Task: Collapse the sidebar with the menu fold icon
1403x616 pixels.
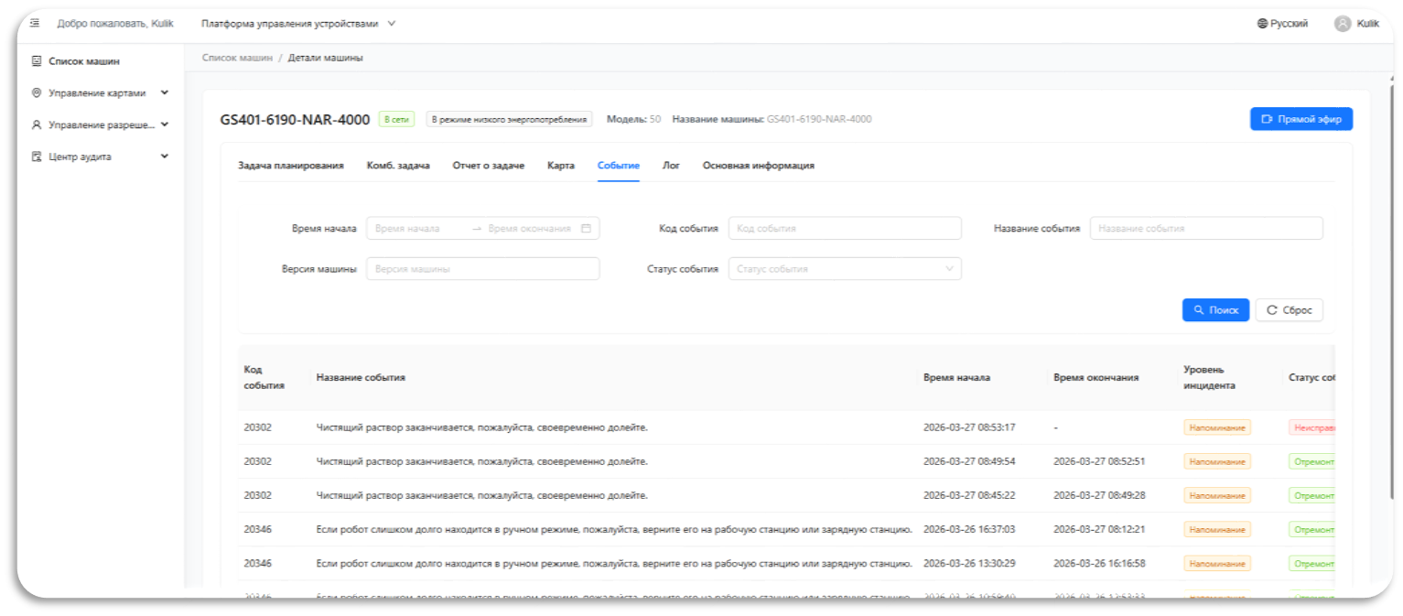Action: 35,23
